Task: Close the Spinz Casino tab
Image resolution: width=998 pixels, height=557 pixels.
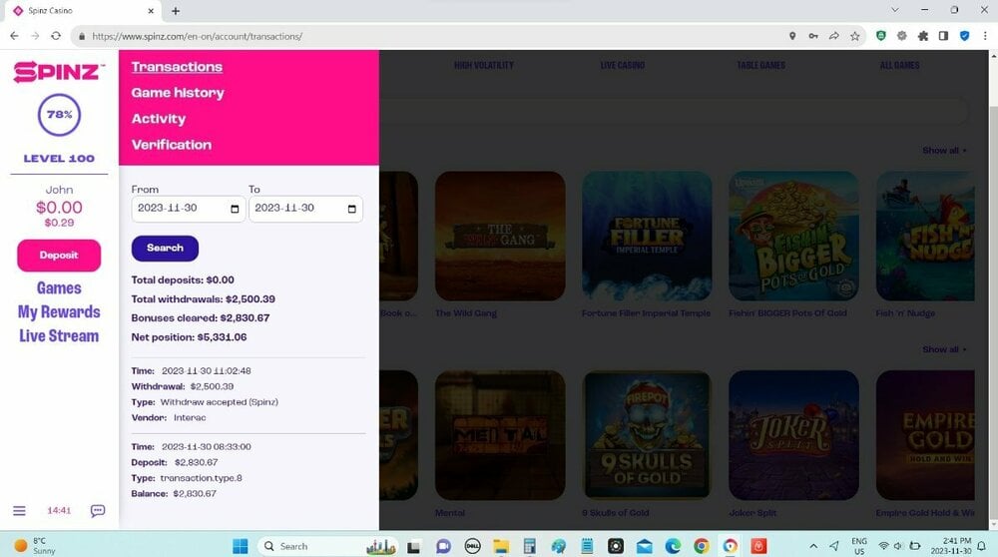Action: [151, 11]
